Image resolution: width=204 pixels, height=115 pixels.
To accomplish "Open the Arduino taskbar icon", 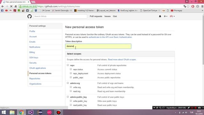I will (x=49, y=112).
